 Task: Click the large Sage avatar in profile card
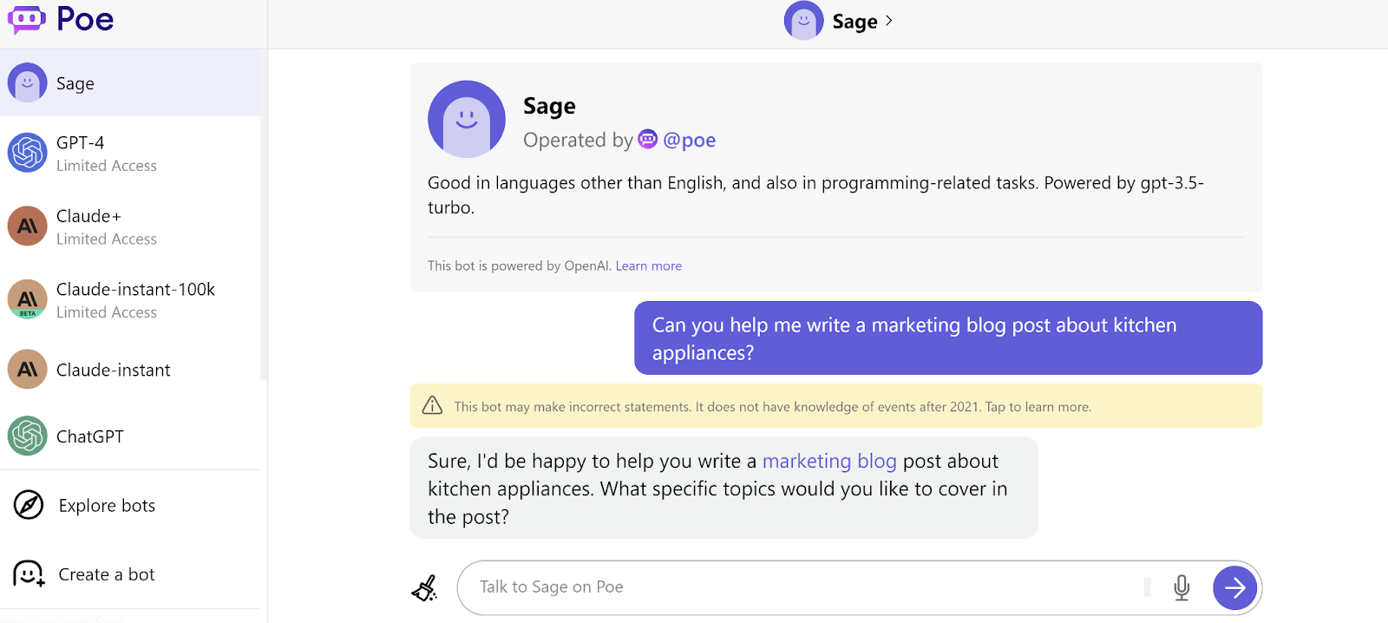click(x=467, y=120)
